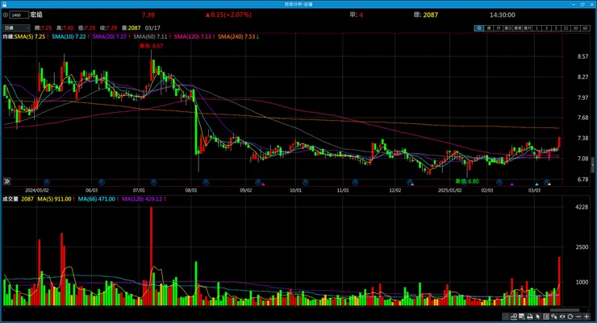Zoom out chart with minus icon
Viewport: 597px width, 323px height.
pos(578,317)
